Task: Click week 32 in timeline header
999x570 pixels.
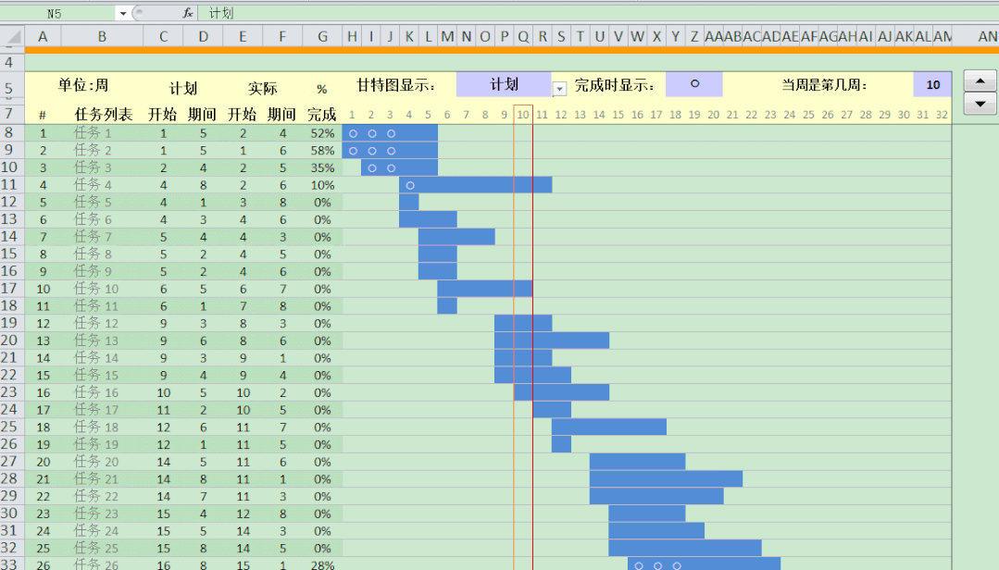Action: click(943, 115)
